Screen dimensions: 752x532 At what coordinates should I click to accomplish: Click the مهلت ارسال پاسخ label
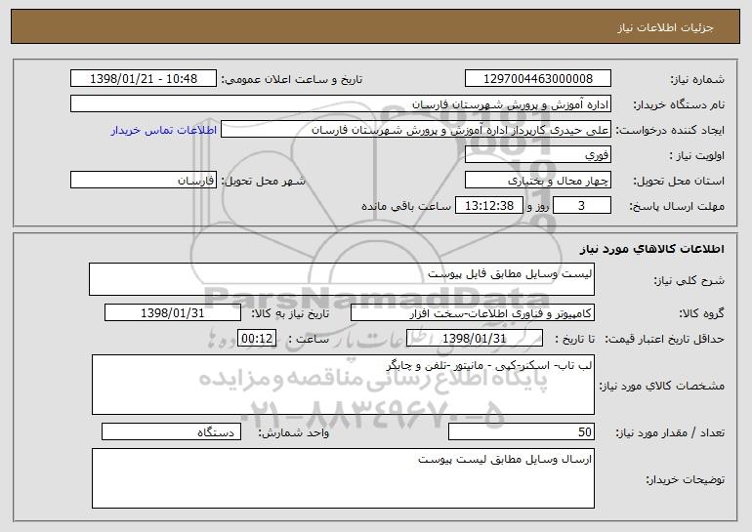(677, 206)
